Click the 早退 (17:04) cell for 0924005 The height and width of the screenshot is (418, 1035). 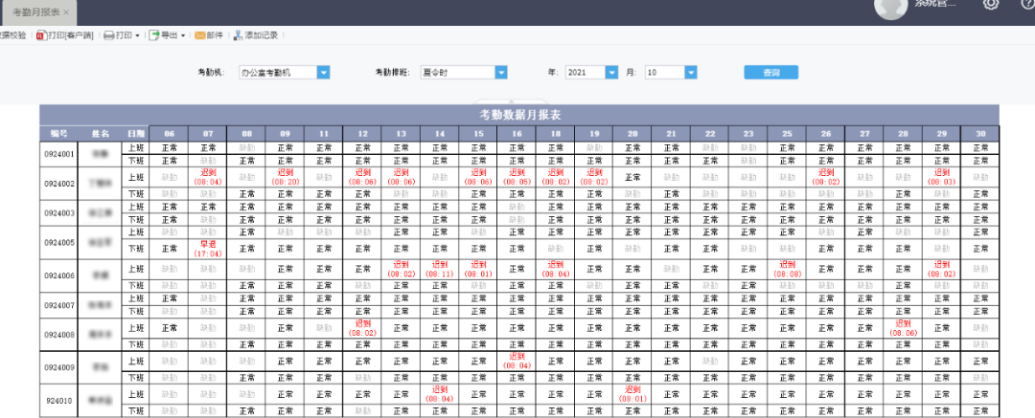208,249
